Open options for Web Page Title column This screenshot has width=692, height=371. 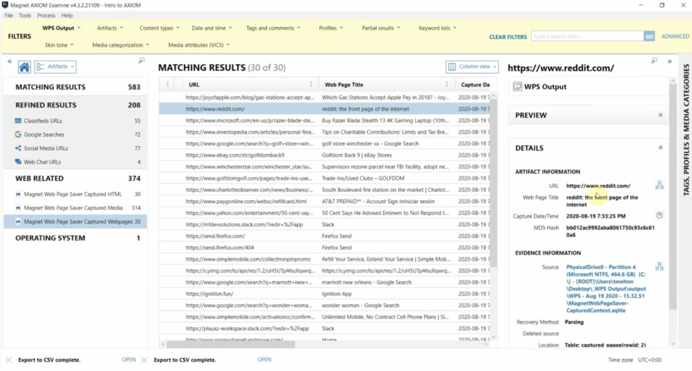[447, 84]
